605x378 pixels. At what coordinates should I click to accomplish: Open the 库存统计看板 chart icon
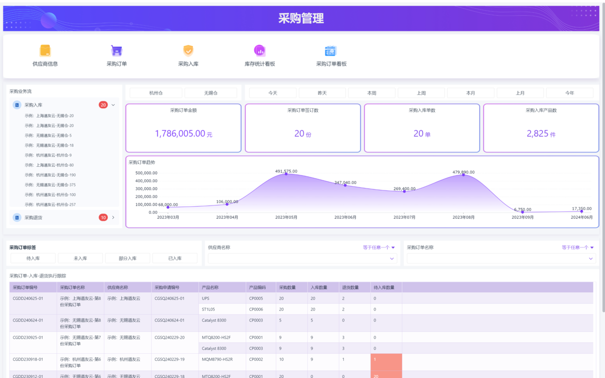point(260,50)
